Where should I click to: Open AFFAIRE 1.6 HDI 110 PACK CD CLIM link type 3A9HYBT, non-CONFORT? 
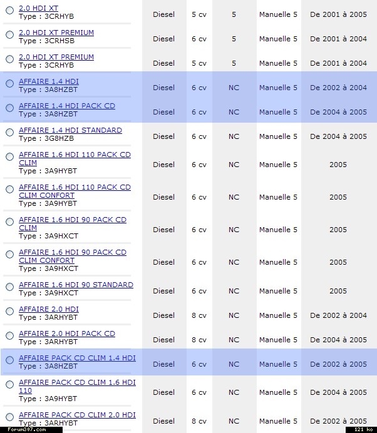tap(75, 158)
